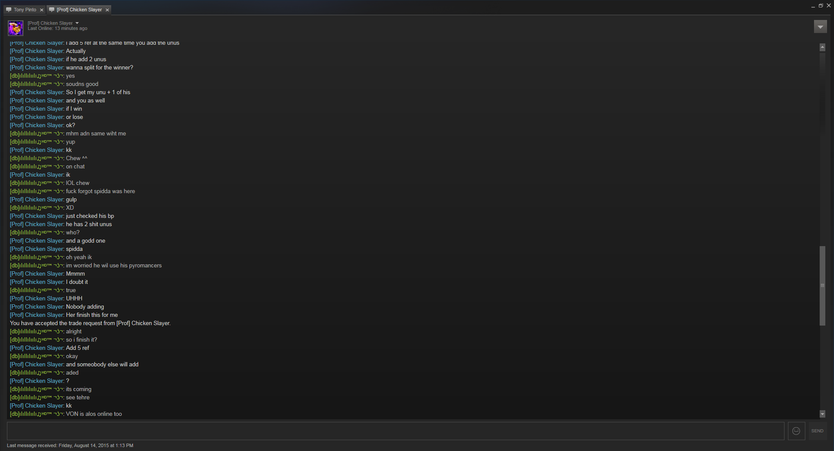Minimize the chat window
This screenshot has width=834, height=451.
click(x=813, y=6)
